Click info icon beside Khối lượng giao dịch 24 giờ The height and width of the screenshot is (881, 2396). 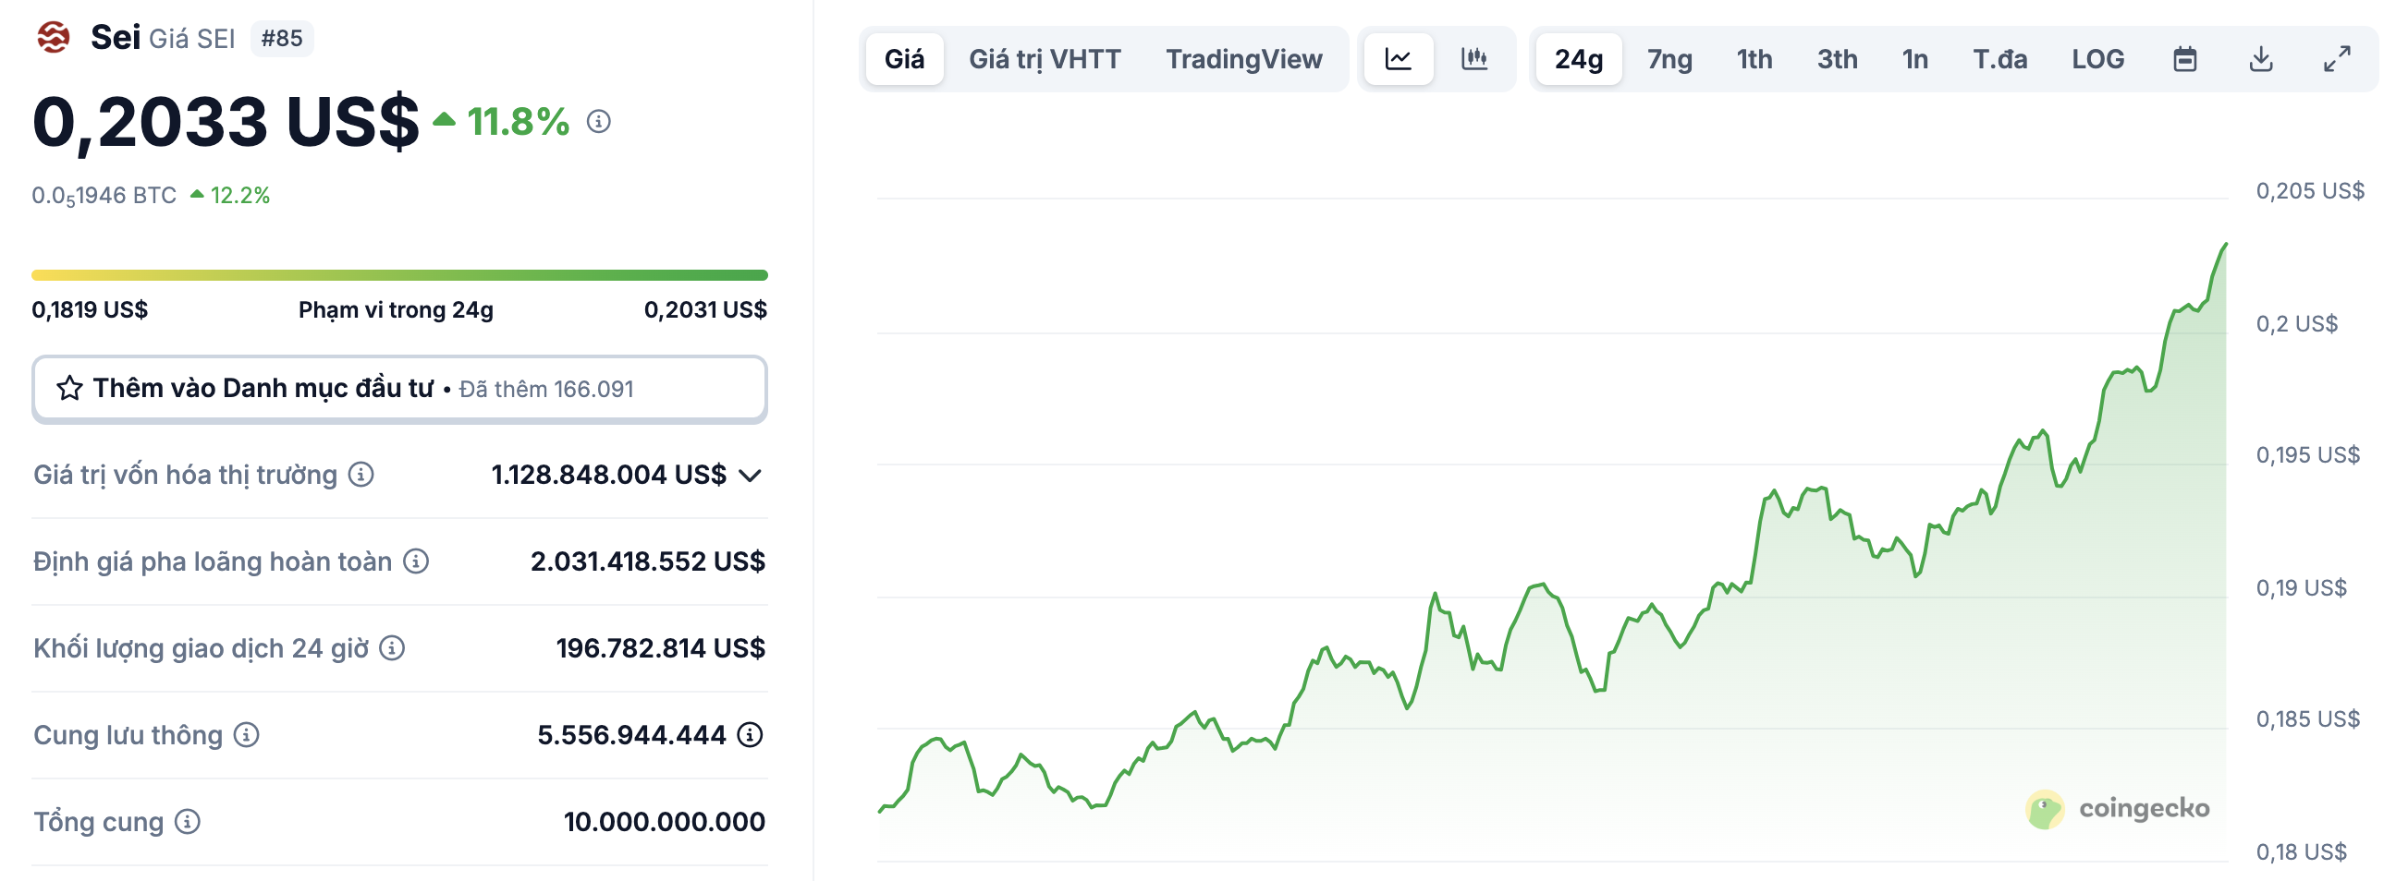click(x=391, y=648)
